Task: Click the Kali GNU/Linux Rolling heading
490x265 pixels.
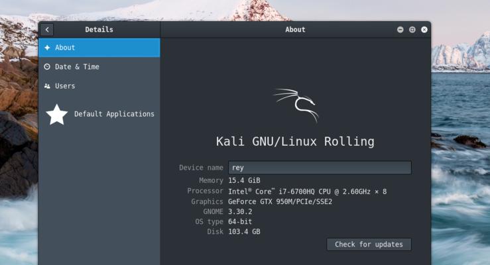Action: 295,141
